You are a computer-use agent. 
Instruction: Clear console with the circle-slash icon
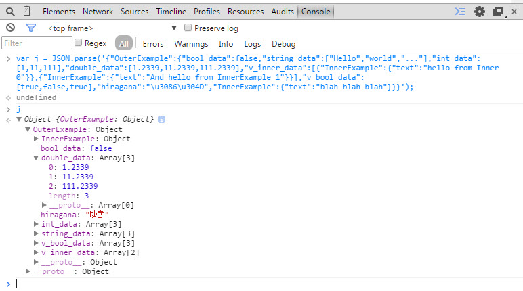coord(11,28)
